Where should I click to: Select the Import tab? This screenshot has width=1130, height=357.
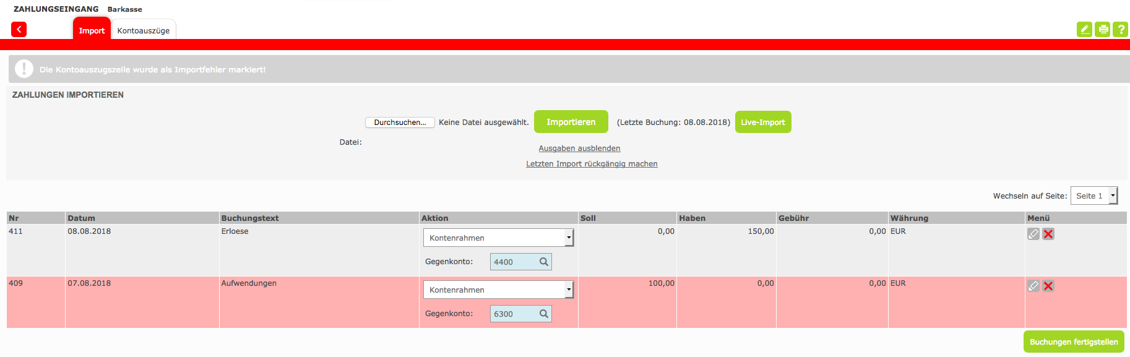tap(92, 30)
